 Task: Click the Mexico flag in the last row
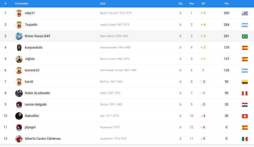[245, 139]
